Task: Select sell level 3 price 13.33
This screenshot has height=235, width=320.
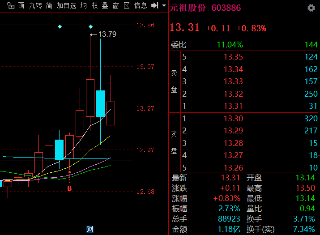Action: point(233,81)
